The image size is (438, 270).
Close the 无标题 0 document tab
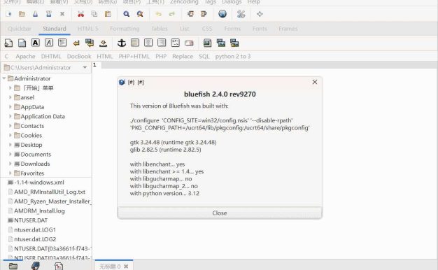pyautogui.click(x=126, y=267)
